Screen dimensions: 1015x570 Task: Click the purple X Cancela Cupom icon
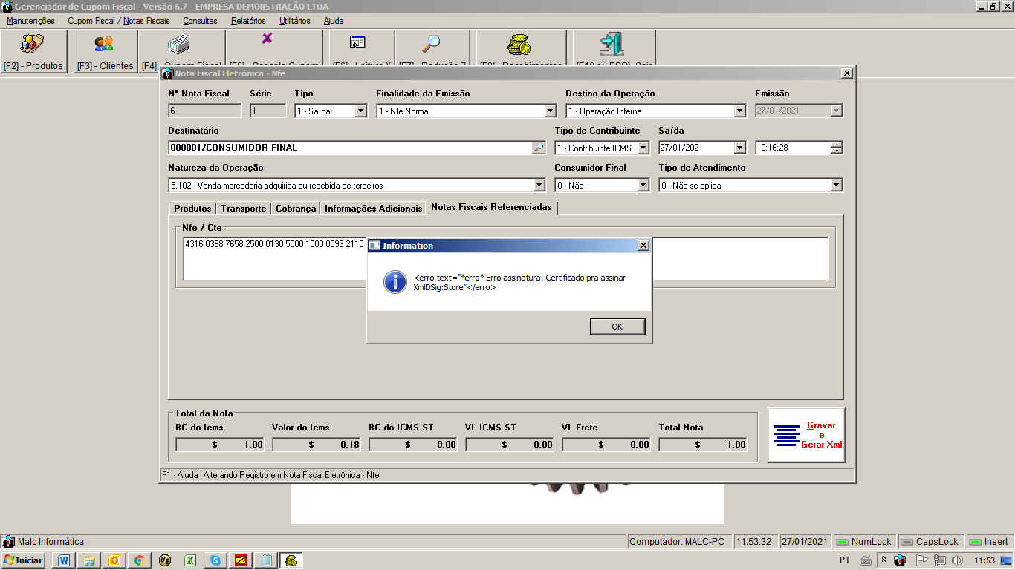pyautogui.click(x=267, y=39)
